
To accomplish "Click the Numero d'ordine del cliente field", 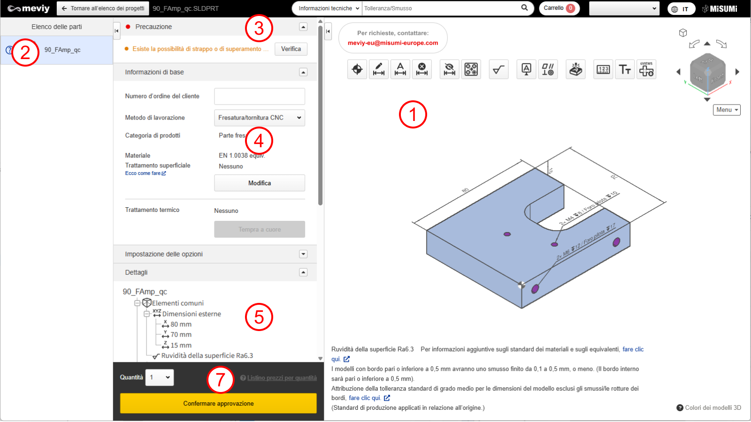I will click(259, 96).
